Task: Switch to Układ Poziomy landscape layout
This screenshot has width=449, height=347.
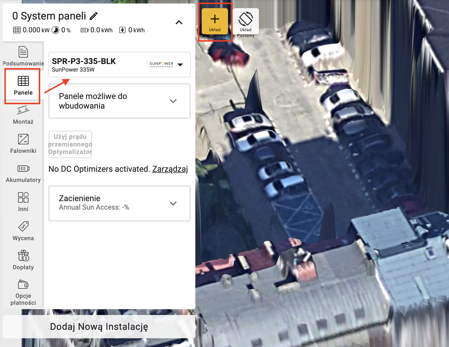Action: click(x=245, y=22)
